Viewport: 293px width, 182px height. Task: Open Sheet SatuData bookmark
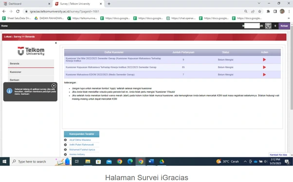[x=16, y=18]
